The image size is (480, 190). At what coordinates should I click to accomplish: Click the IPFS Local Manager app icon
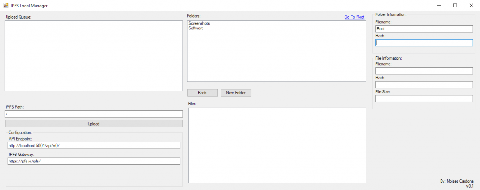pyautogui.click(x=6, y=6)
